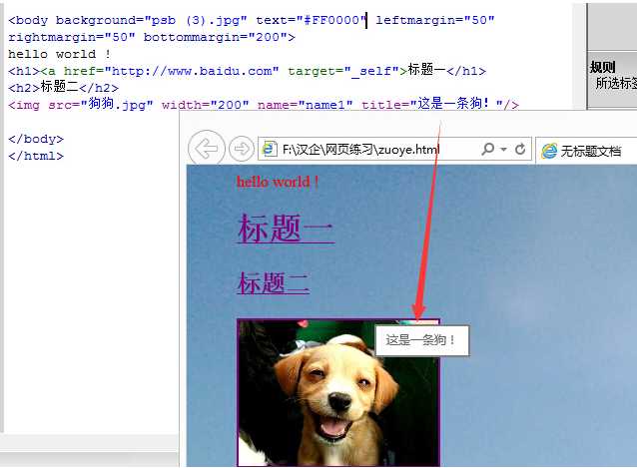Screen dimensions: 637x468
Task: Click the 标题二 heading in the browser
Action: (x=274, y=283)
